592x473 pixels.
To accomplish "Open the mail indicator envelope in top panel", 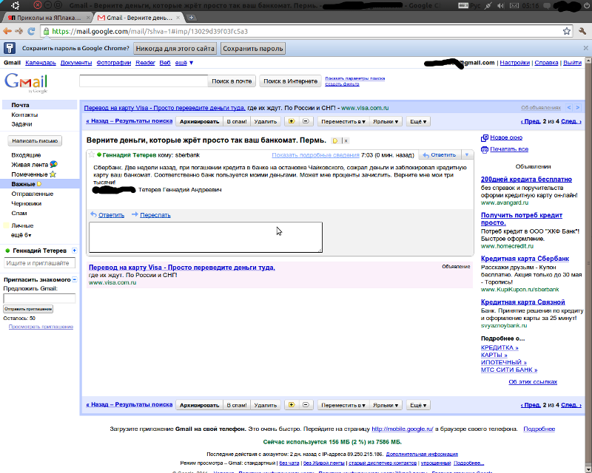I will 514,6.
